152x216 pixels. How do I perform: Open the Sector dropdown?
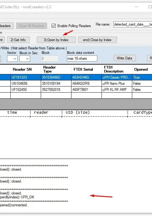12,59
